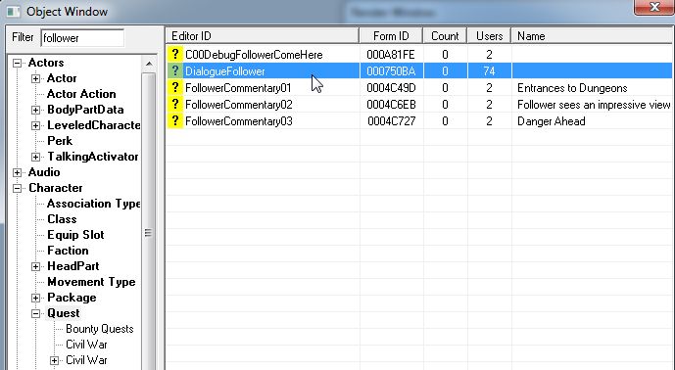Select the Audio tree label
This screenshot has height=370, width=675.
coord(44,172)
